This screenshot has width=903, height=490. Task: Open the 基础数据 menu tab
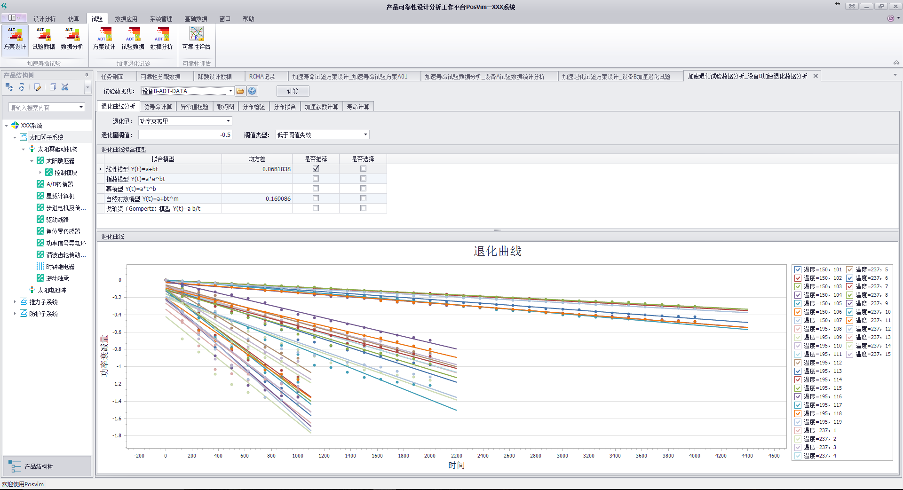pos(196,19)
